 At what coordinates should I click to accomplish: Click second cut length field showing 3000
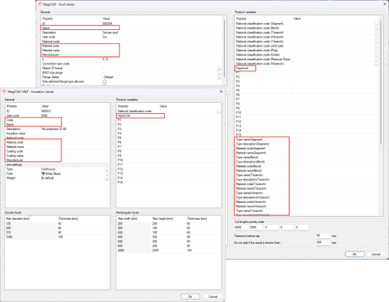[256, 227]
